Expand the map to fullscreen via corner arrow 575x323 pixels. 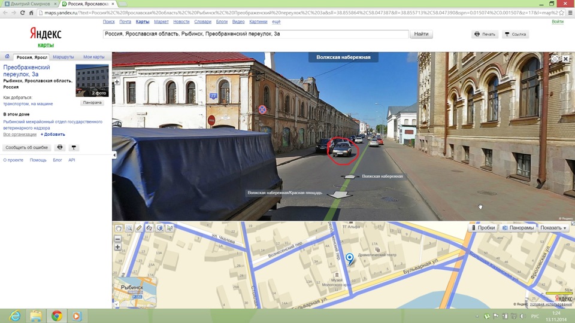pyautogui.click(x=573, y=223)
